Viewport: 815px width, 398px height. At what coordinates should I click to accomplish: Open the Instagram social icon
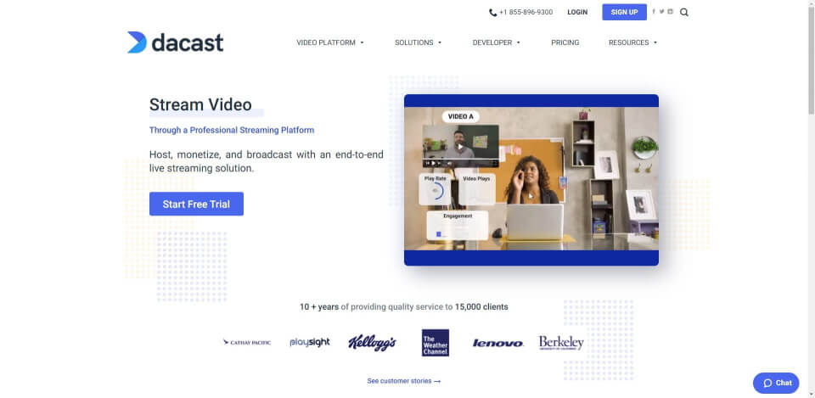tap(671, 11)
